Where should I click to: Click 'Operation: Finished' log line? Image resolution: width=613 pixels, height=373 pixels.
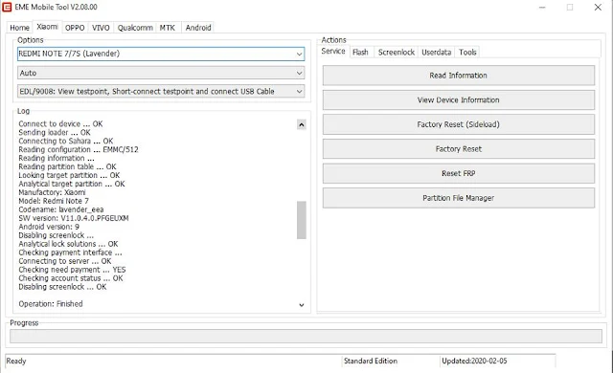point(51,304)
